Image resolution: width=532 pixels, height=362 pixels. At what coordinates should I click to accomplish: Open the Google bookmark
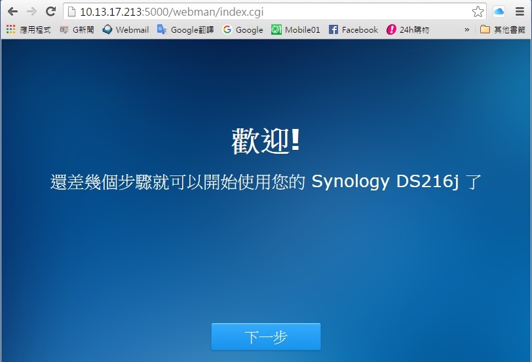click(242, 30)
